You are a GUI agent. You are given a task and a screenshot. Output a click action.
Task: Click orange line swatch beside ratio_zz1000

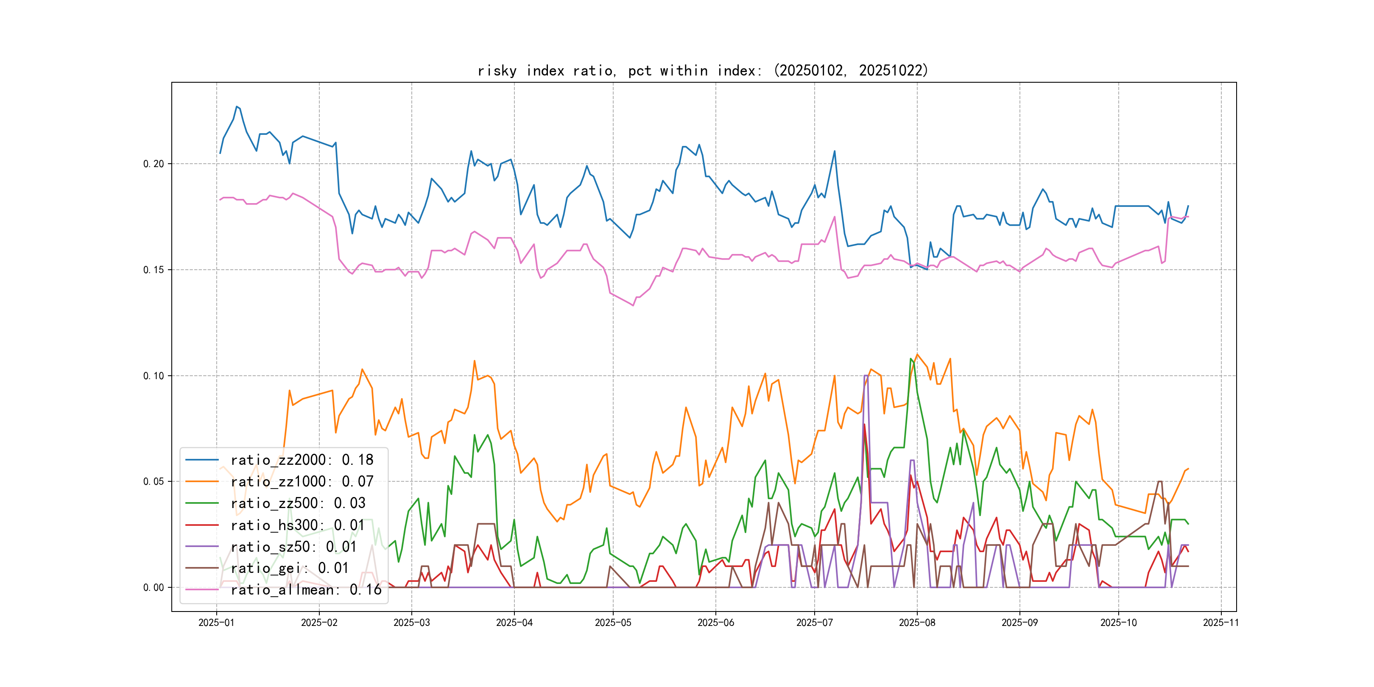(202, 482)
